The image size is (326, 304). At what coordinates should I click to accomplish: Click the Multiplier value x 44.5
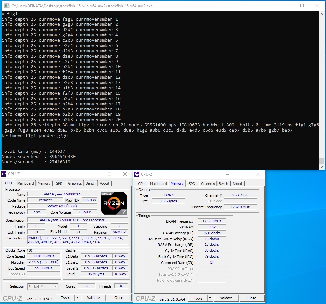(44, 262)
